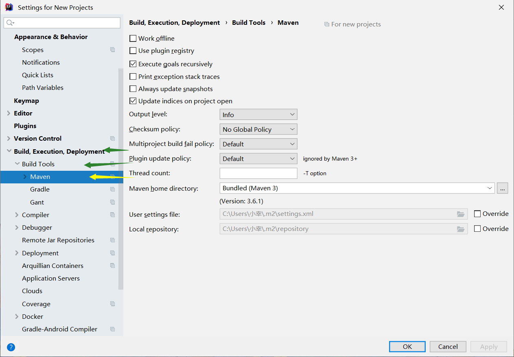514x357 pixels.
Task: Expand the Version Control node
Action: pyautogui.click(x=9, y=138)
